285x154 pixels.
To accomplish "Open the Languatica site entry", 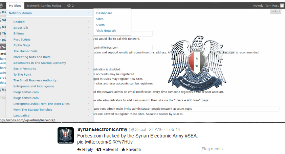I will pos(21,115).
